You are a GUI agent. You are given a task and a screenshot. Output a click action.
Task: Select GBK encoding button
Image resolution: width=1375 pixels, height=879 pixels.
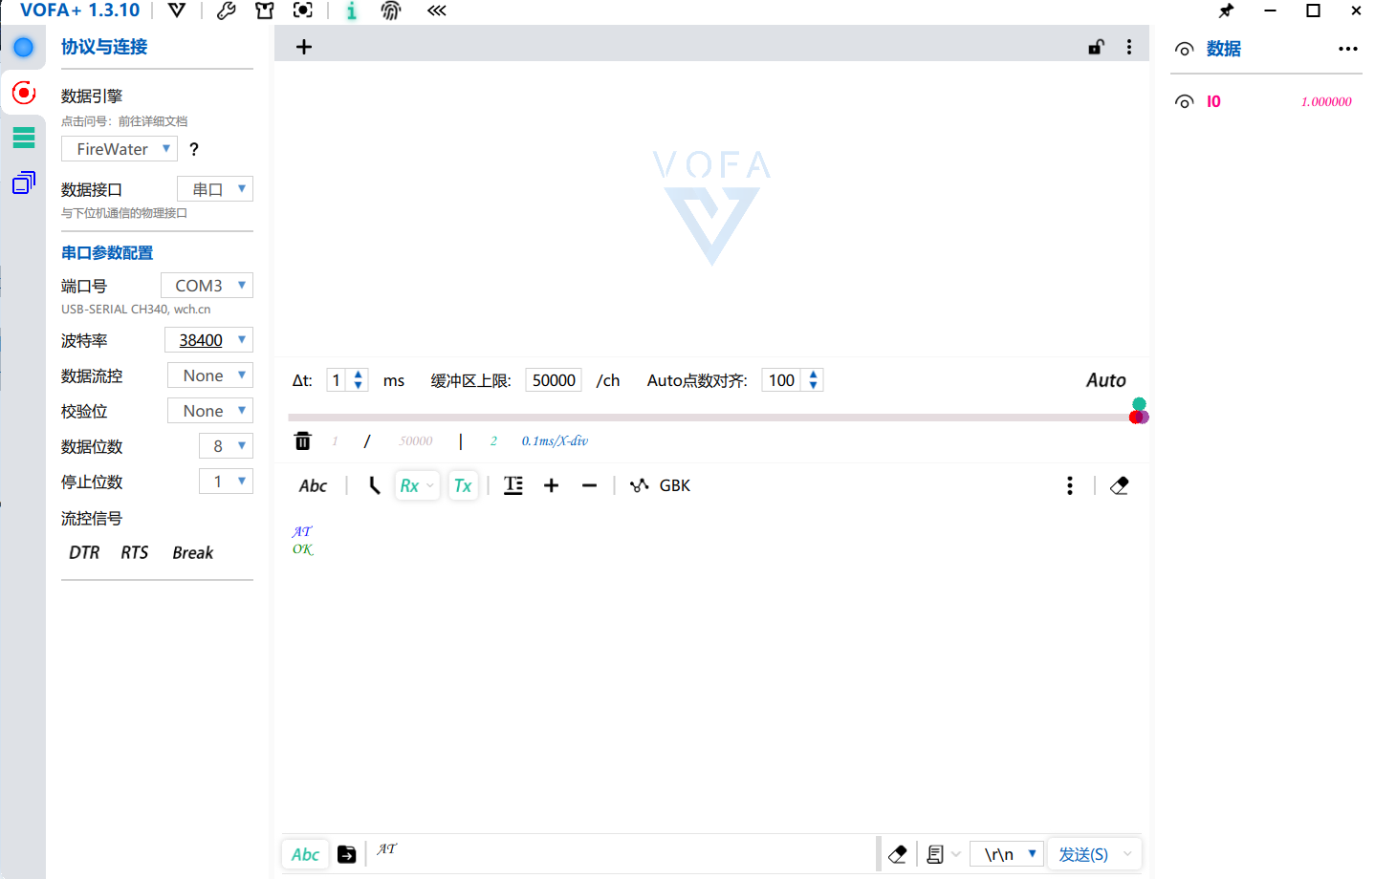[x=674, y=485]
